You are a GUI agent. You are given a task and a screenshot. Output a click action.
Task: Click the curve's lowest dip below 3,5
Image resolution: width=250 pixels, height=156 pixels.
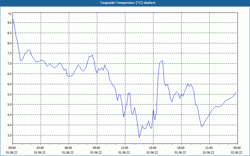pyautogui.click(x=139, y=138)
